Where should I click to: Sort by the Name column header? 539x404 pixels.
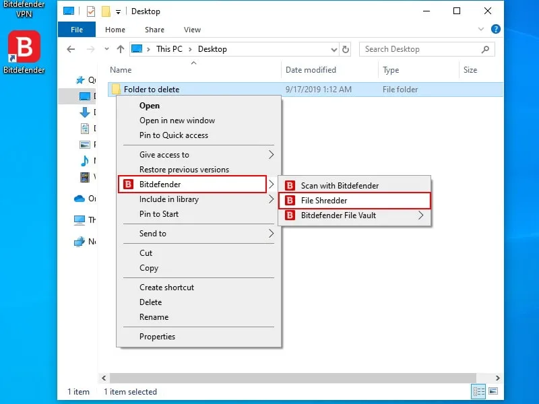pyautogui.click(x=121, y=70)
